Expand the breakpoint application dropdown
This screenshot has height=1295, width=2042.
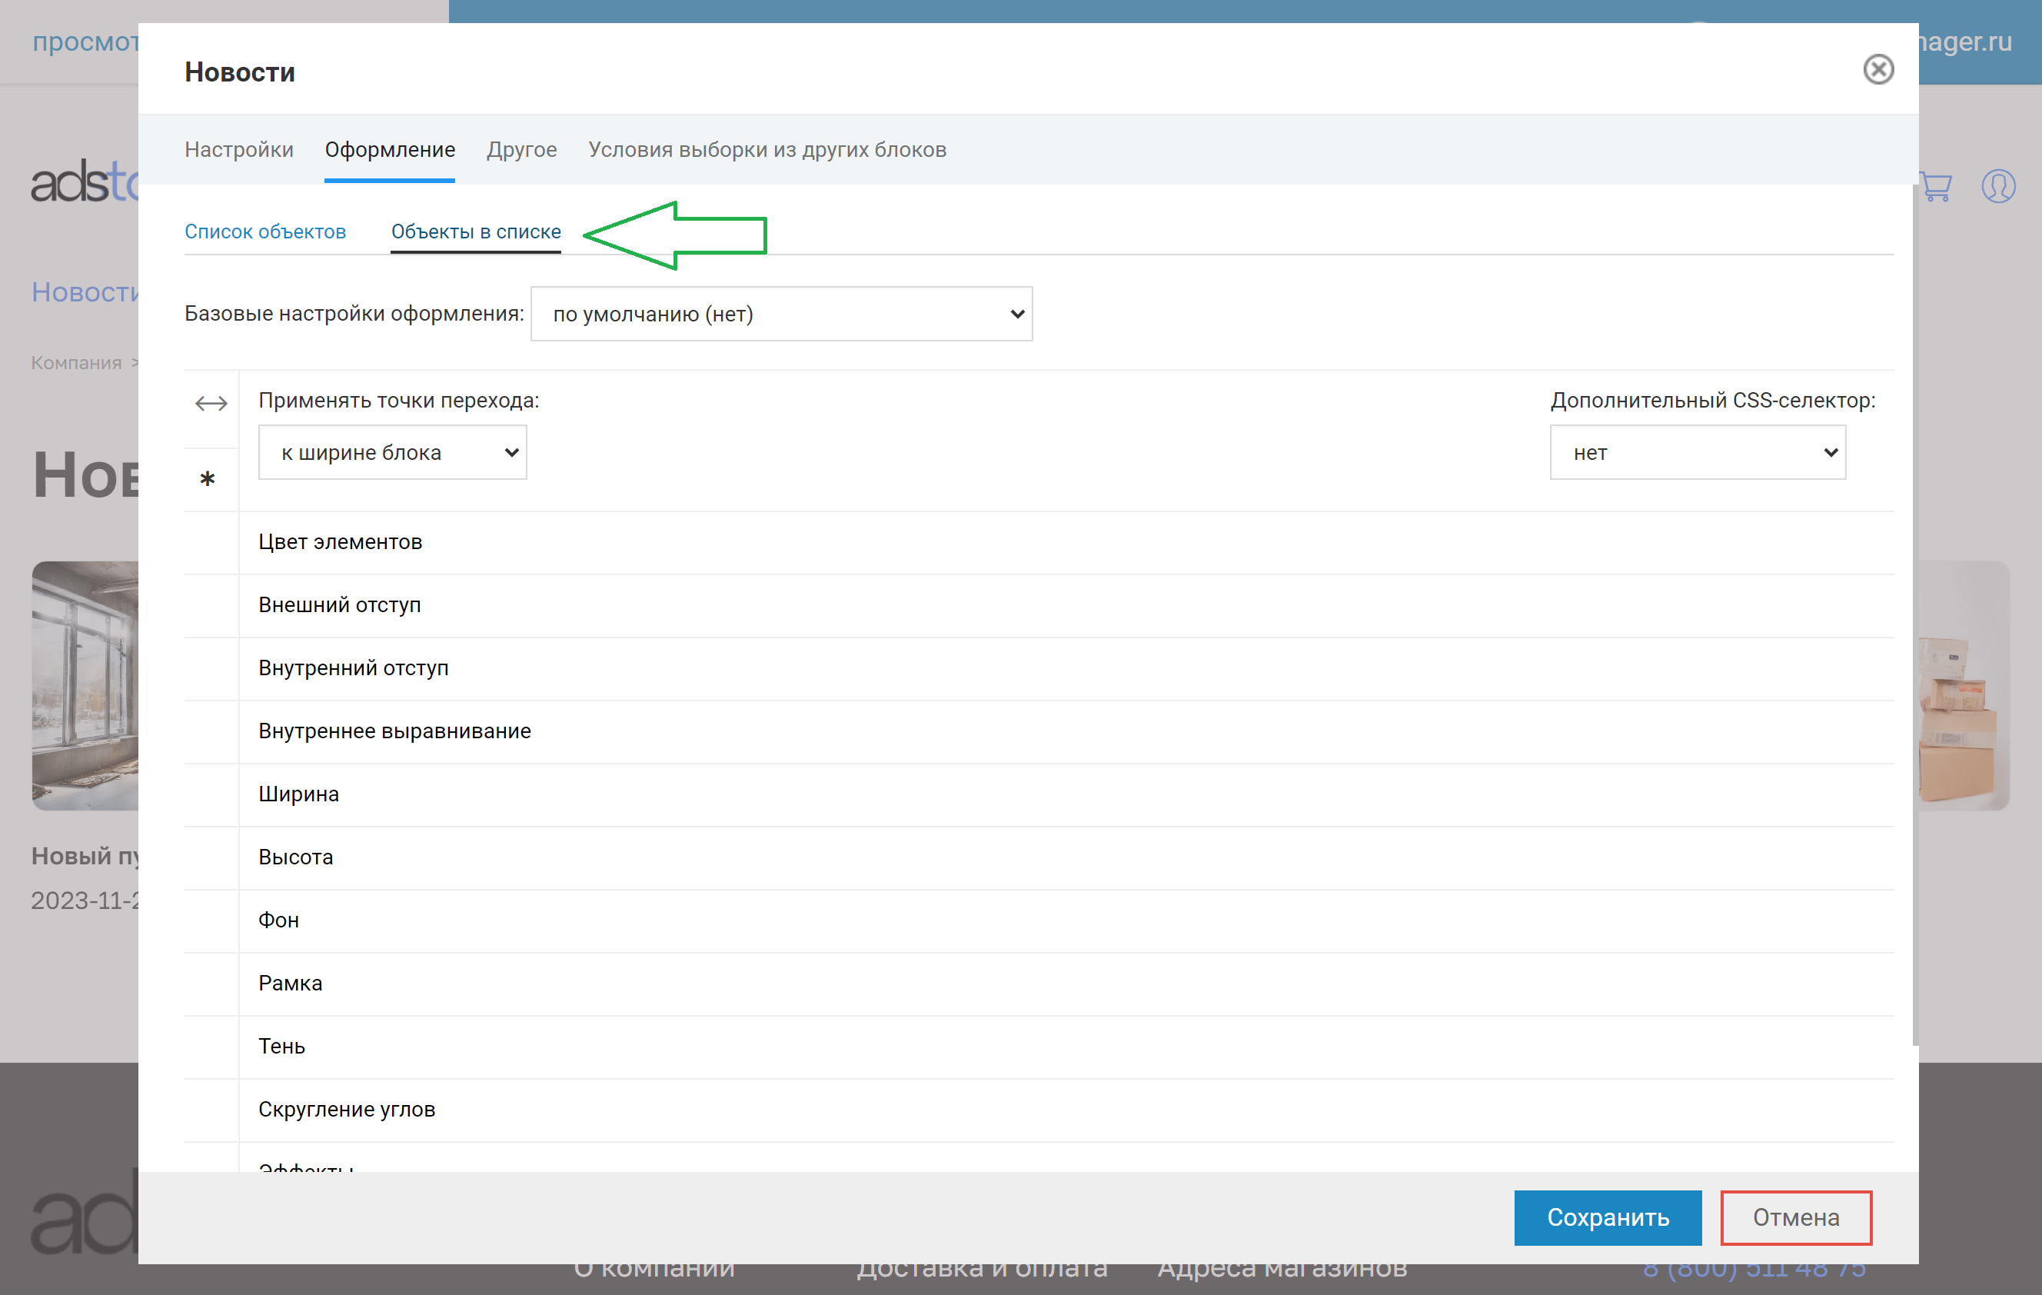(392, 452)
